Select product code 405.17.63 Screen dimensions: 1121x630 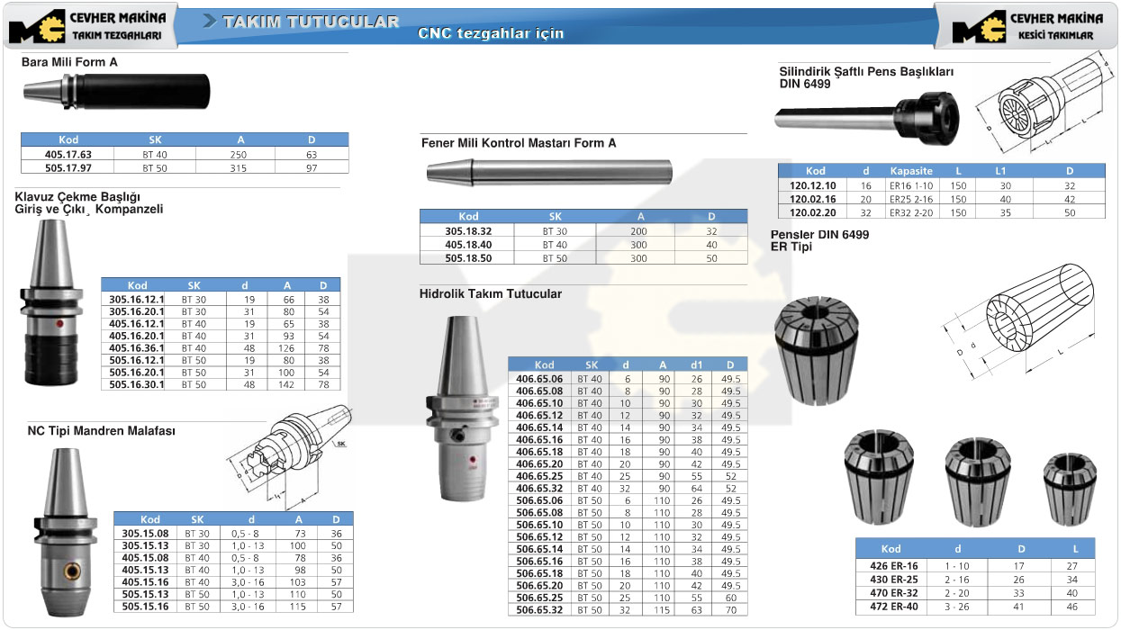click(x=68, y=154)
